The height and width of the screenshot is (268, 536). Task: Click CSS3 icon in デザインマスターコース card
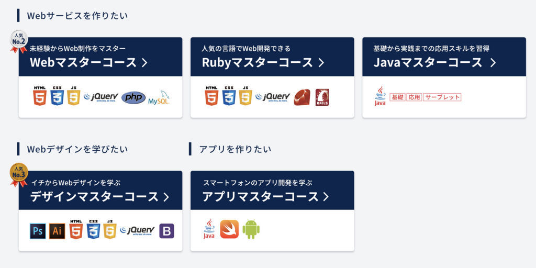93,229
